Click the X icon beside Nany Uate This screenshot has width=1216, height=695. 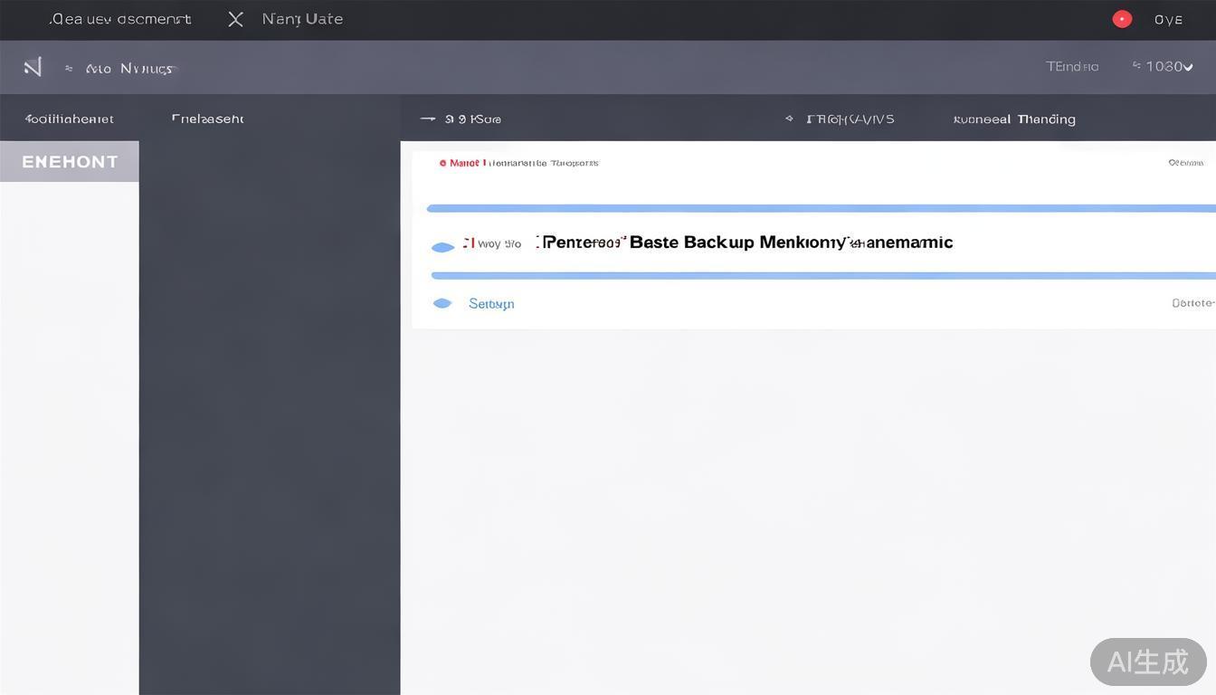(x=235, y=19)
